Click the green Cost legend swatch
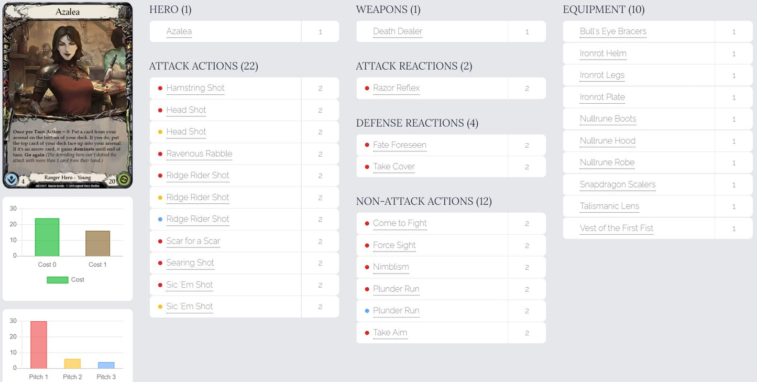This screenshot has width=757, height=382. click(58, 280)
